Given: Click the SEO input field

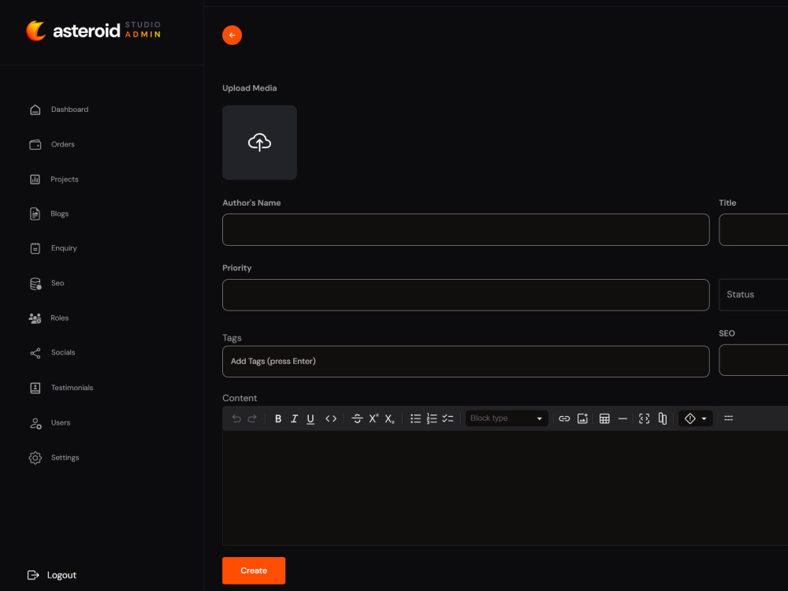Looking at the screenshot, I should [753, 360].
